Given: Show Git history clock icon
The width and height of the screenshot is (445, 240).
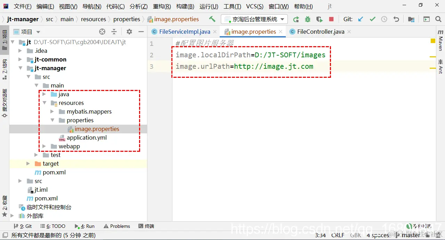Looking at the screenshot, I should pos(384,19).
